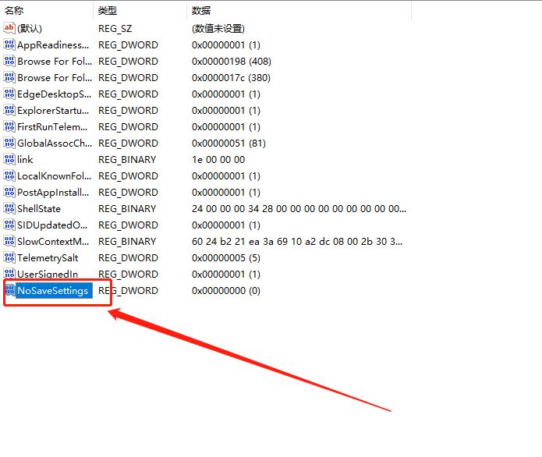
Task: Select the PostAppInstall... entry name
Action: [x=53, y=192]
